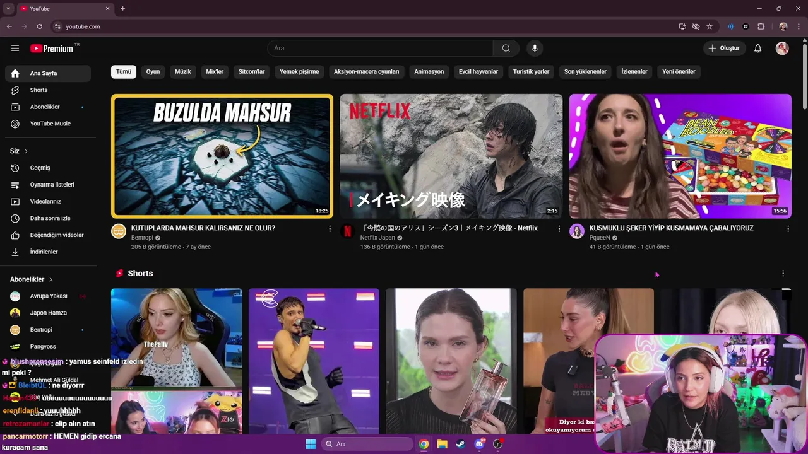808x454 pixels.
Task: Open İndirilenler downloads
Action: point(48,252)
